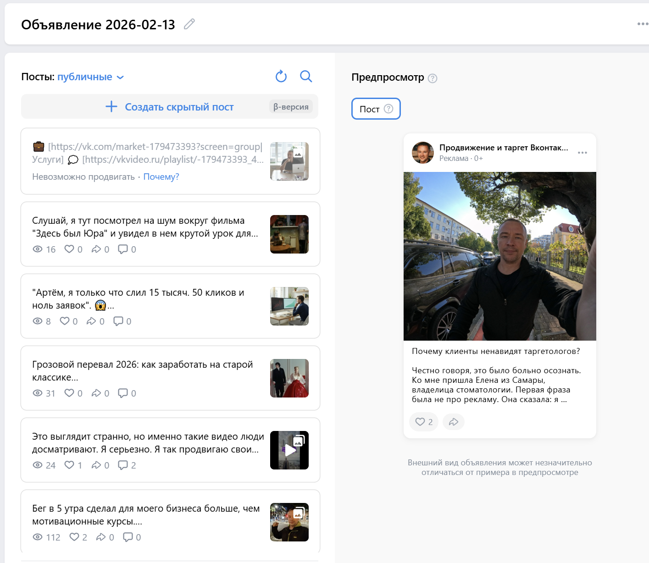Click the Здесь был Юра post thumbnail
The width and height of the screenshot is (649, 563).
(289, 234)
